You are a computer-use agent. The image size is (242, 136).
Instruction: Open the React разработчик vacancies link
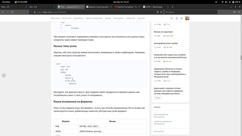(x=161, y=114)
